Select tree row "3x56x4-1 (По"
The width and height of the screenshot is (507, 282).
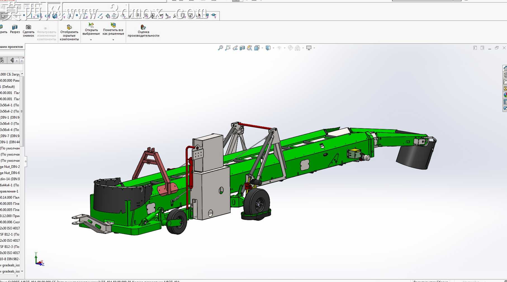(10, 105)
